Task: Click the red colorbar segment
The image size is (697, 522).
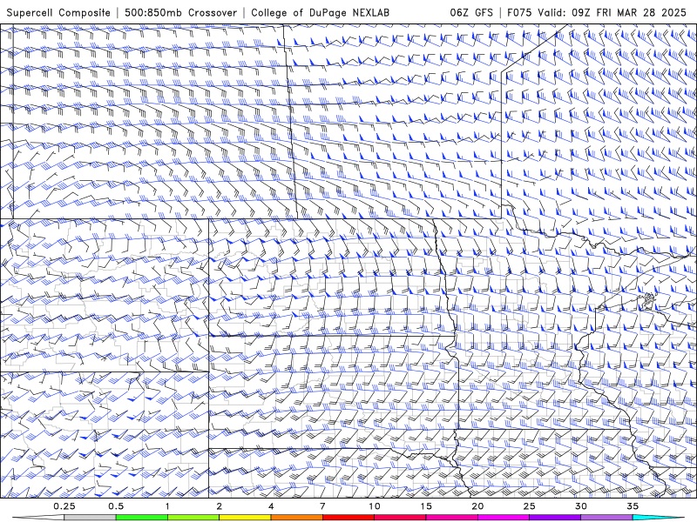Action: 348,518
